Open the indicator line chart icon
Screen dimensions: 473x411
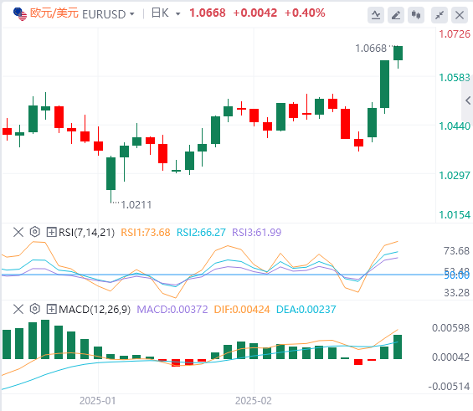click(376, 15)
